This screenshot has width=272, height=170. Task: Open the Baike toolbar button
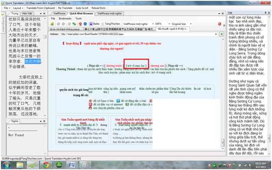coord(95,24)
